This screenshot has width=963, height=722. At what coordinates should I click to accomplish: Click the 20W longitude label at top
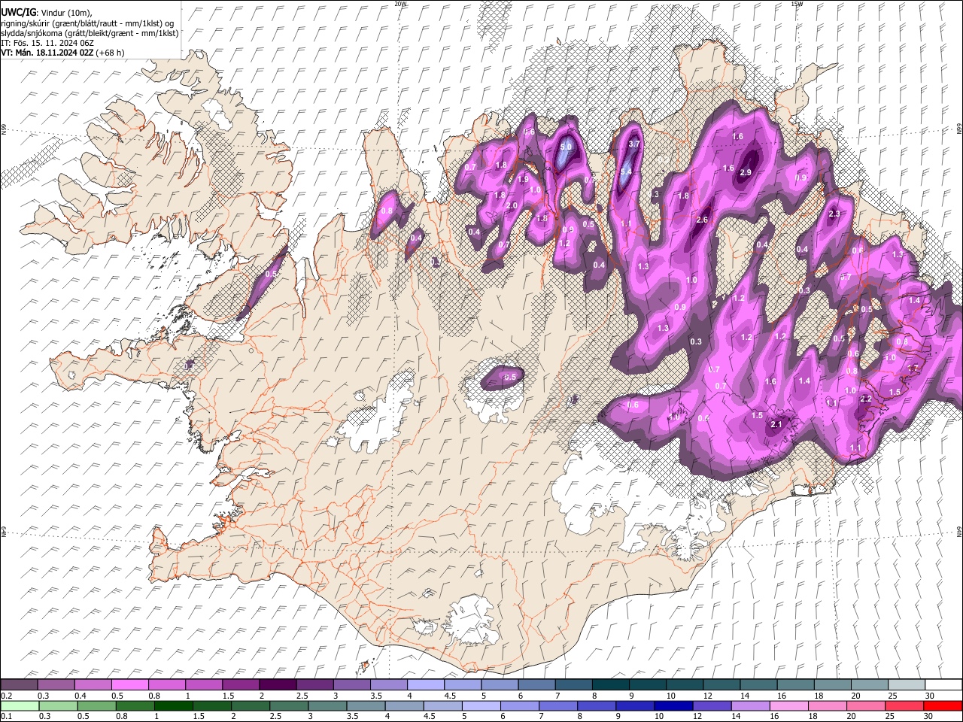tap(400, 4)
